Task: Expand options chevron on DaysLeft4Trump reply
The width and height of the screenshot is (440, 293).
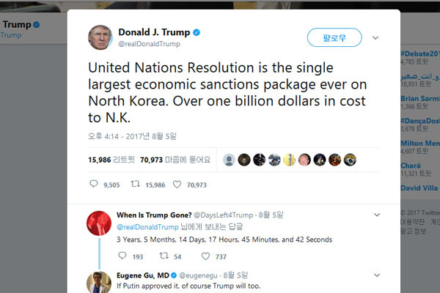Action: [377, 215]
